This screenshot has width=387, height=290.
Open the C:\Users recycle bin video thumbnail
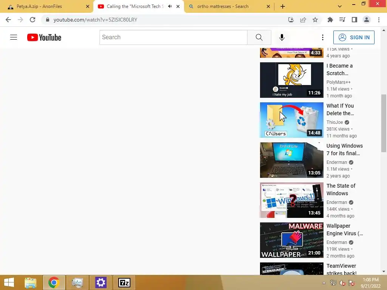pos(291,120)
